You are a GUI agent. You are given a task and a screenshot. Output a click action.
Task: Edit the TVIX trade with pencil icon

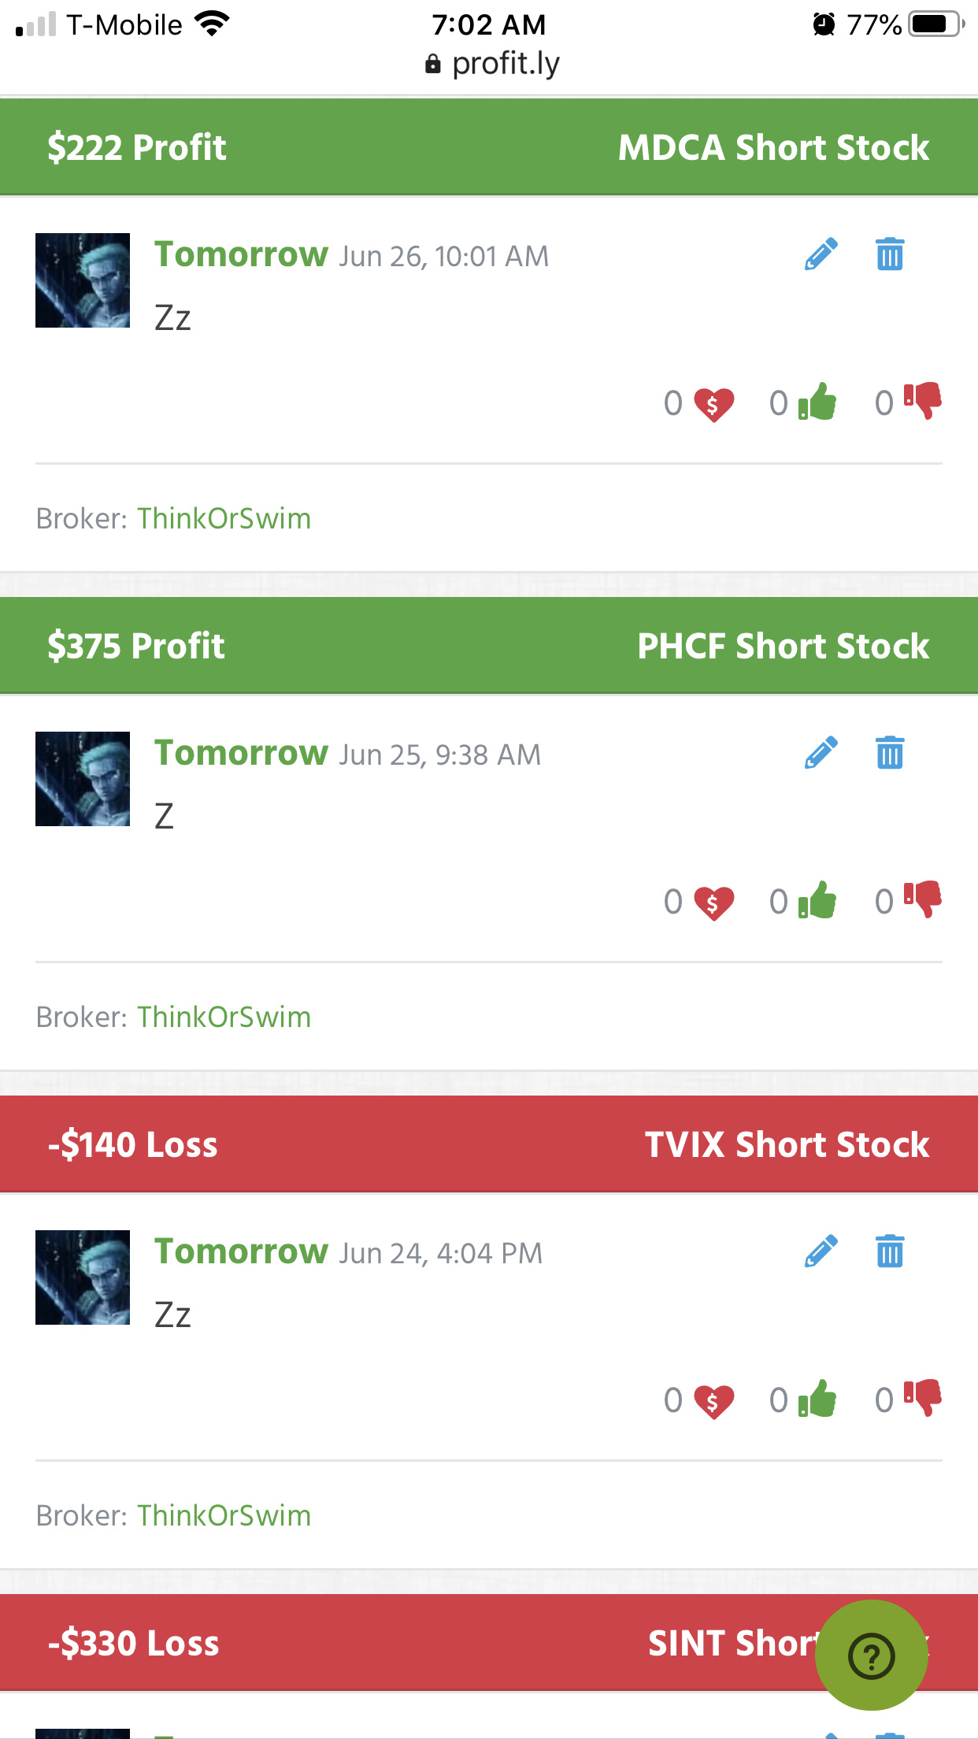821,1251
